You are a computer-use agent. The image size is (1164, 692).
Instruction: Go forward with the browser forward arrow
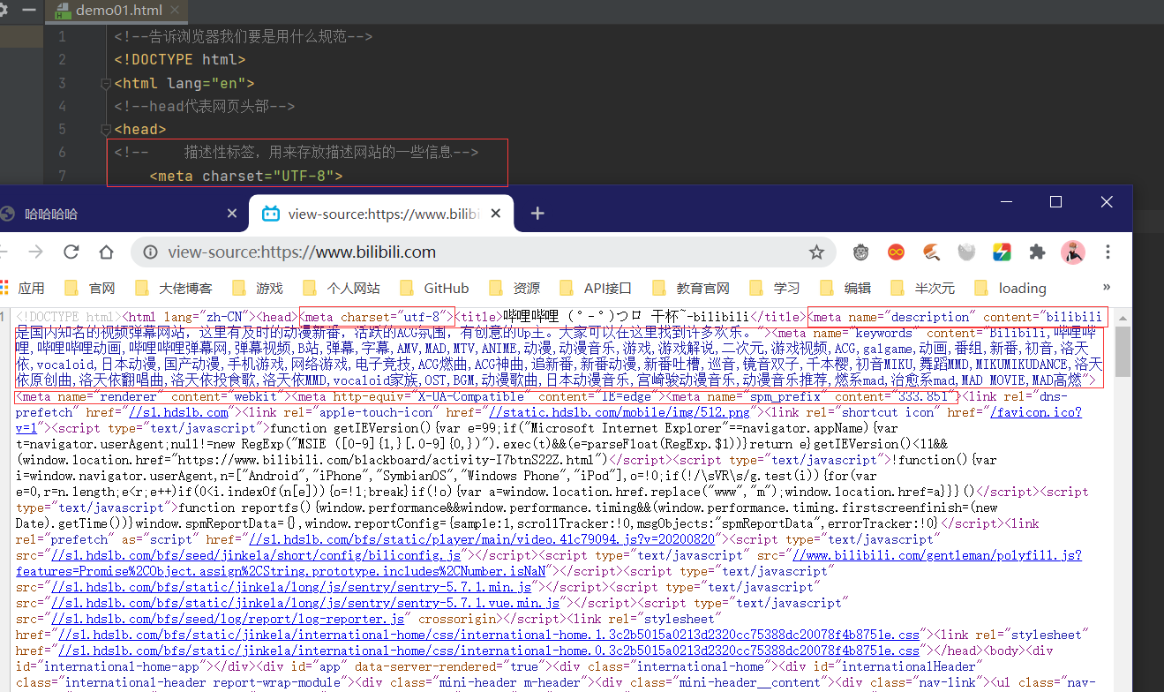click(35, 252)
